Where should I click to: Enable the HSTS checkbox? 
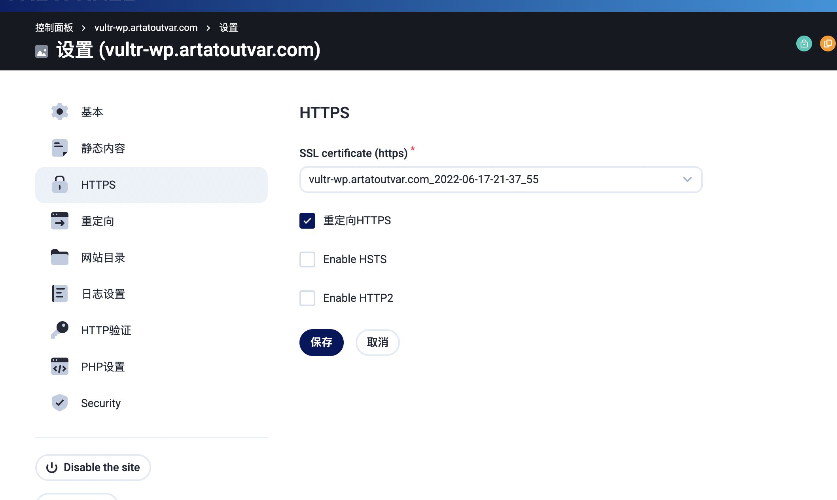pyautogui.click(x=307, y=259)
